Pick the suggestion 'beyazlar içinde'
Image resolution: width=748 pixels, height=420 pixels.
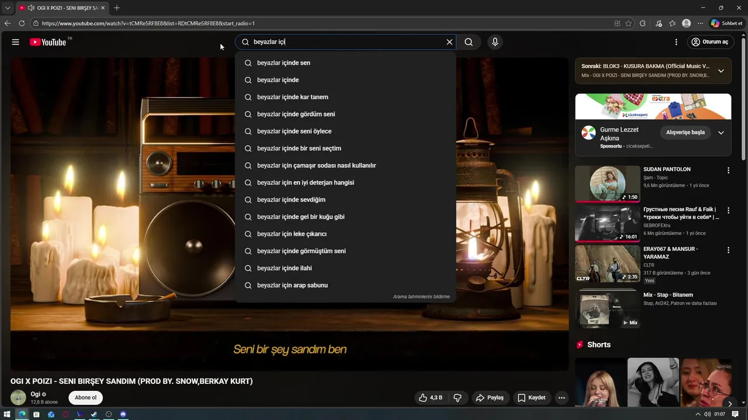[x=345, y=80]
